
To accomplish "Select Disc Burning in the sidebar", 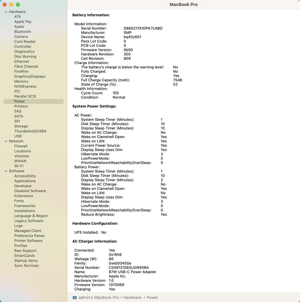I will coord(25,56).
